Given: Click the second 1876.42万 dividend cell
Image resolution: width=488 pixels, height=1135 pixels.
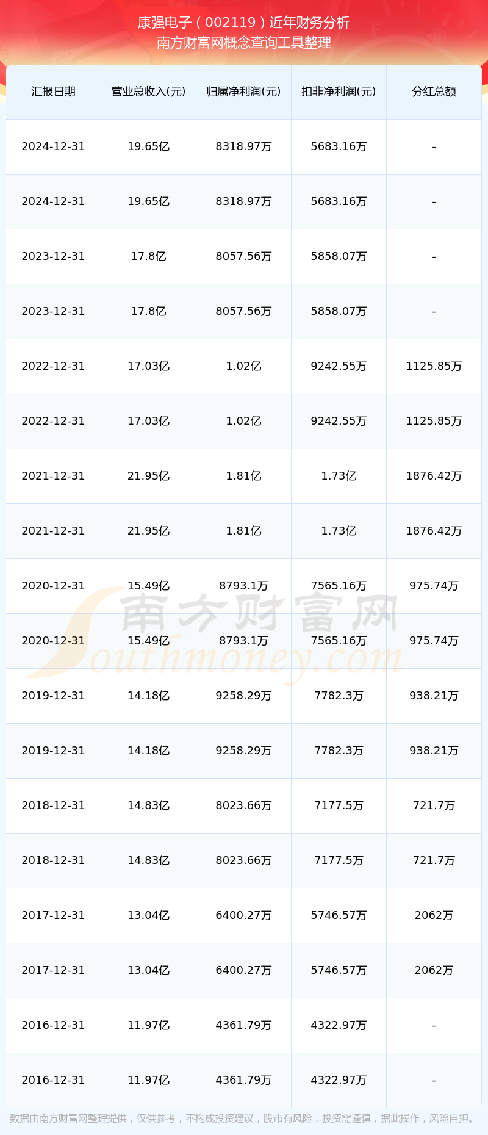Looking at the screenshot, I should (x=434, y=531).
